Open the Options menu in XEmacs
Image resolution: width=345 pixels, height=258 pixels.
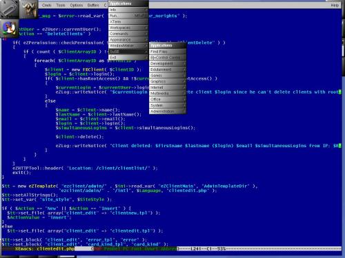click(77, 5)
